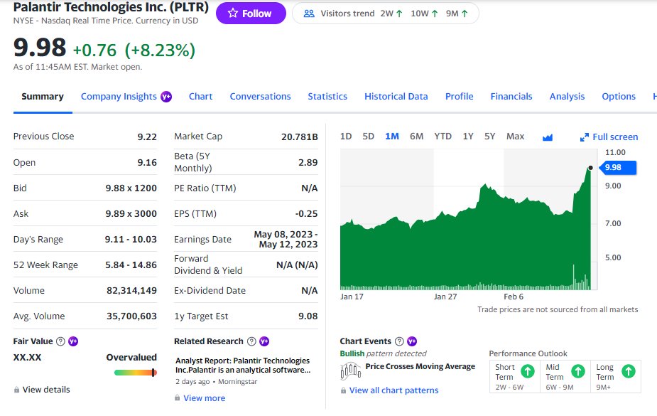The image size is (657, 416).
Task: Click View more under Related Research
Action: 204,398
